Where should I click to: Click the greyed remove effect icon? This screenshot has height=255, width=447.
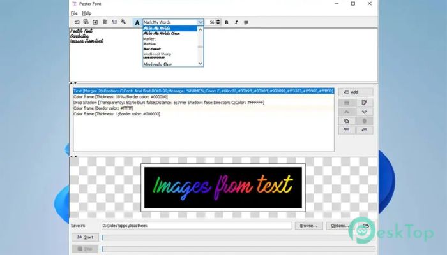tap(347, 103)
